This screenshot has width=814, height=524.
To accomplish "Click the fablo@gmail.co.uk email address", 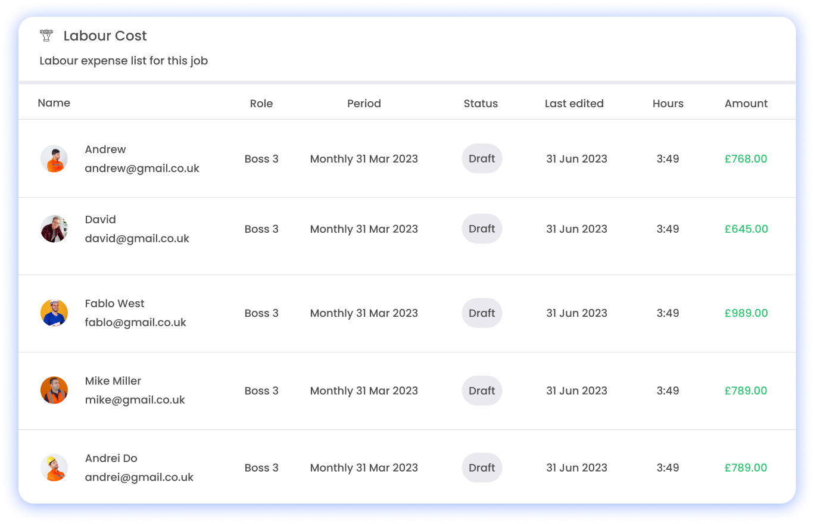I will coord(135,323).
